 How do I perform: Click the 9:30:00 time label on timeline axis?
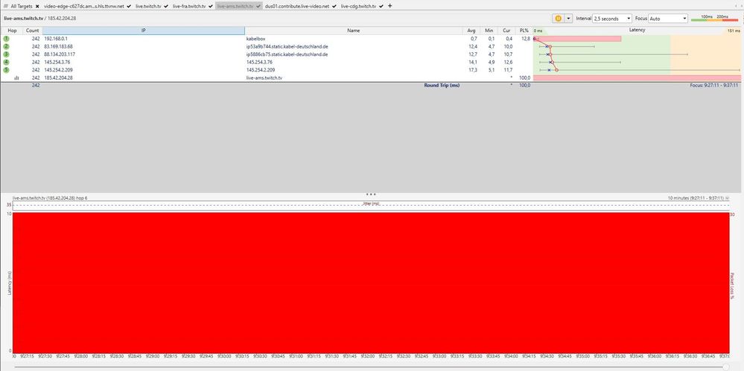click(x=224, y=356)
